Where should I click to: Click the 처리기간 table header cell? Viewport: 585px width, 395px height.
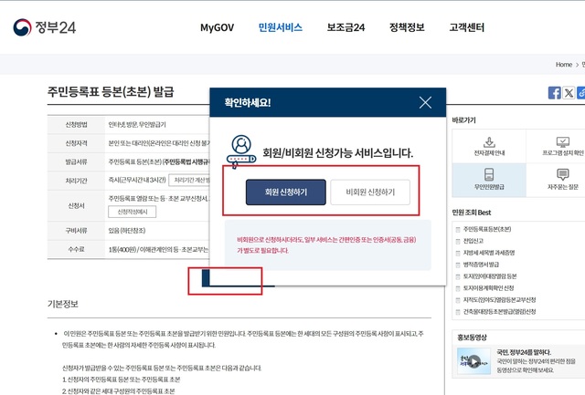click(76, 181)
